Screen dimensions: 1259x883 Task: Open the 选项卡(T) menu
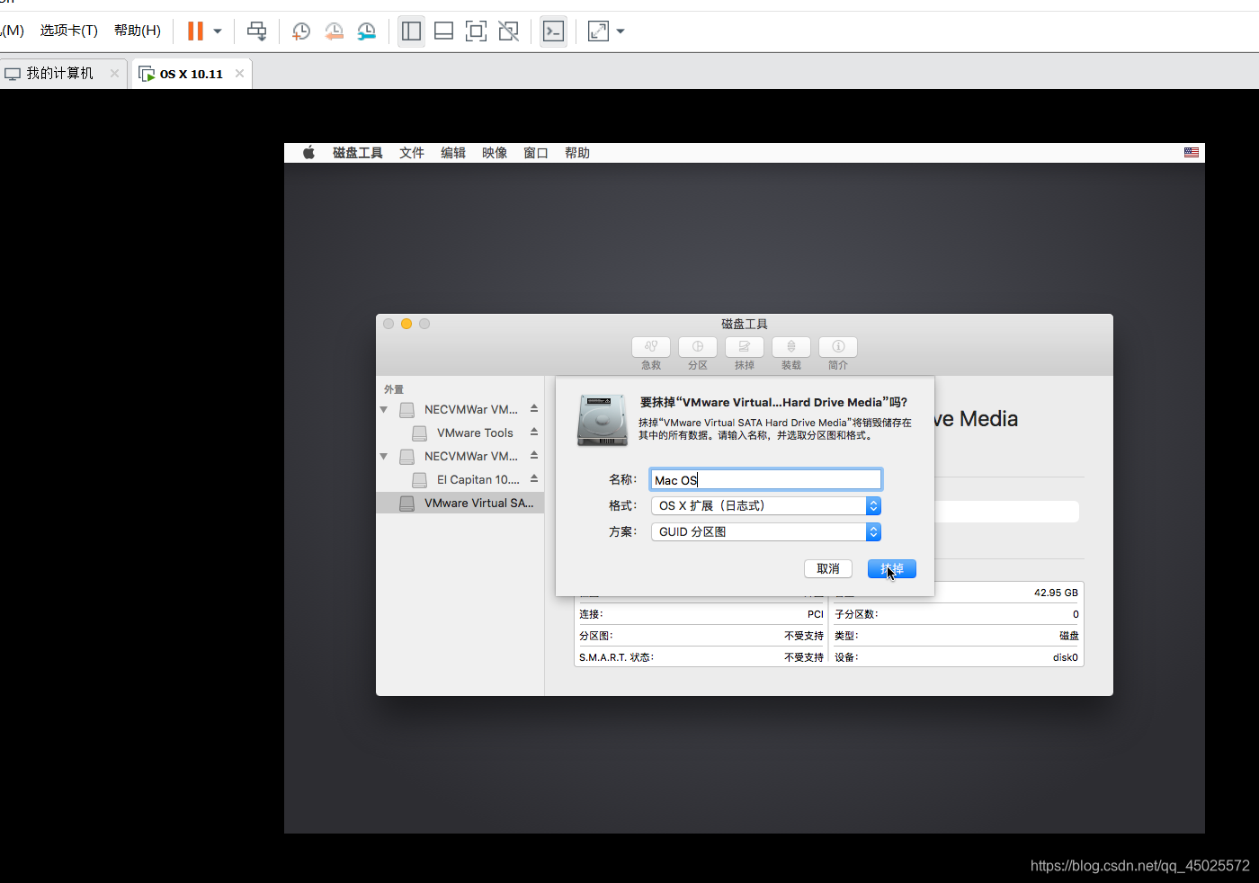point(69,31)
